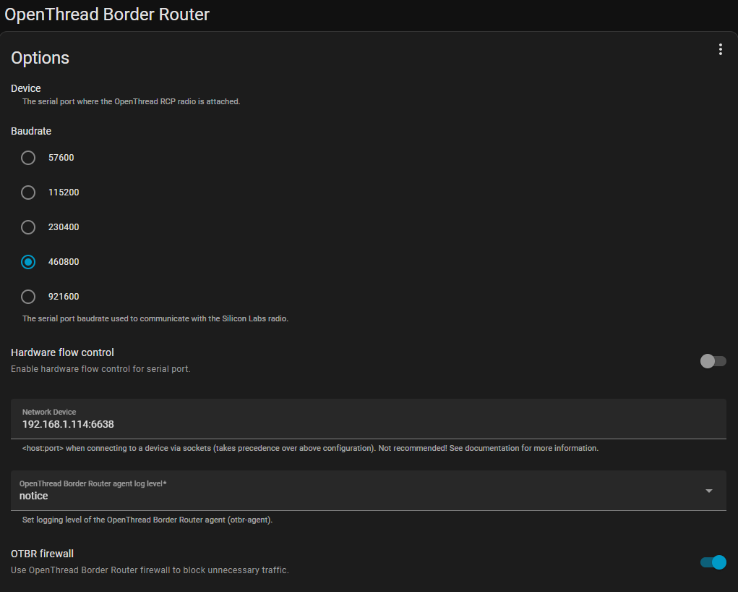Viewport: 738px width, 592px height.
Task: Click the Hardware flow control label
Action: (62, 352)
